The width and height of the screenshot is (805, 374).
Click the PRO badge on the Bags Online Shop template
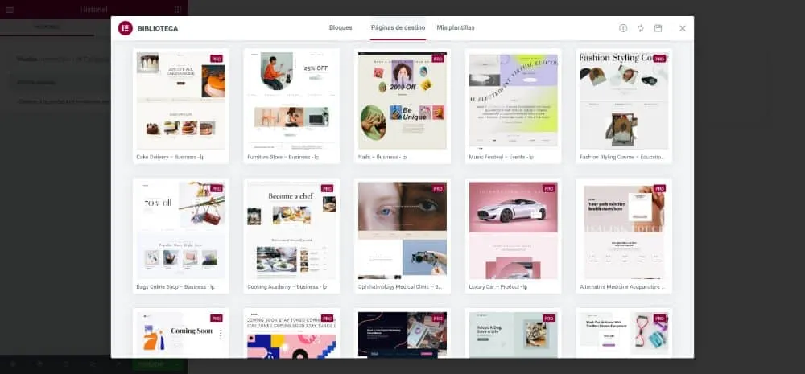pos(216,188)
